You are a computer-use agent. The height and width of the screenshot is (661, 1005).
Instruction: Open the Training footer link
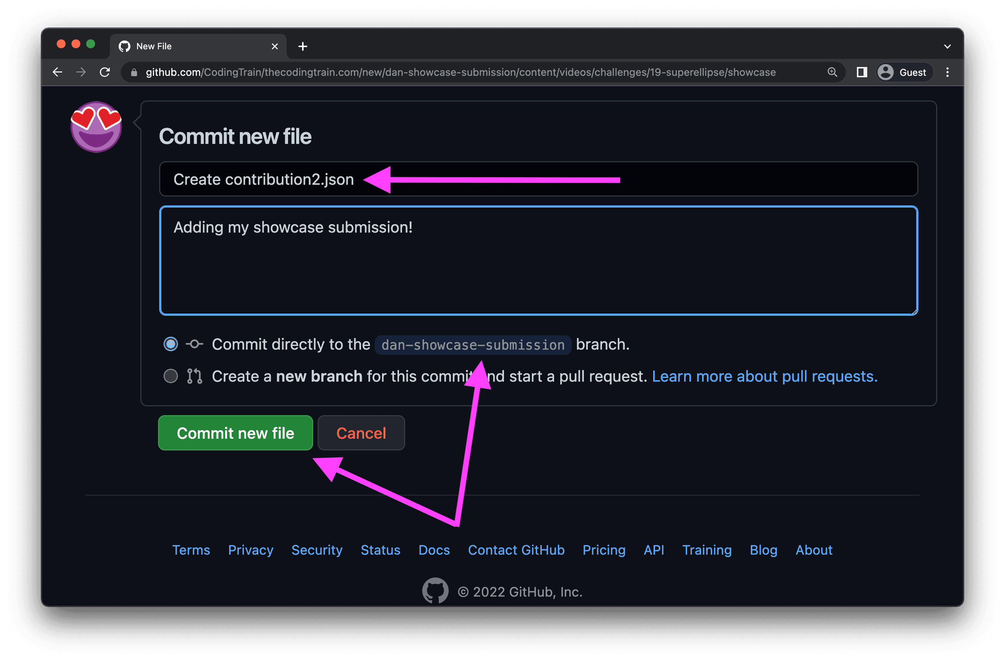707,549
